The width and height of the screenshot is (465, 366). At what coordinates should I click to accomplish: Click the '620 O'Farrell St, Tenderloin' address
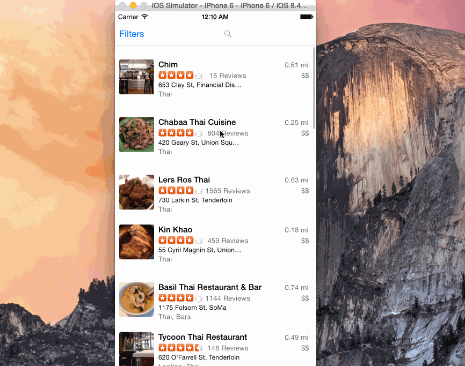199,357
